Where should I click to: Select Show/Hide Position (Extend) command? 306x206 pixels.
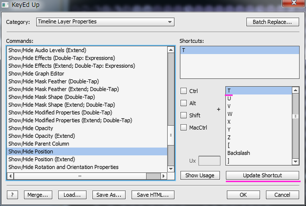(87, 159)
